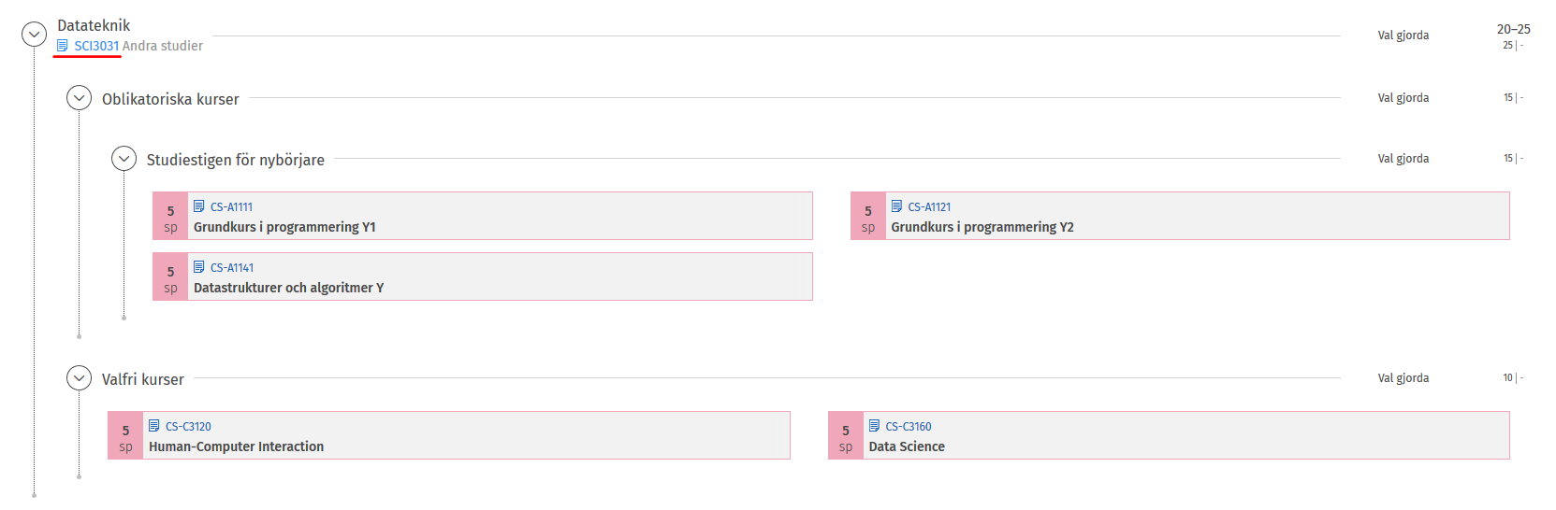Click the document icon next to CS-C3160
Screen dimensions: 1556x510
click(x=874, y=426)
